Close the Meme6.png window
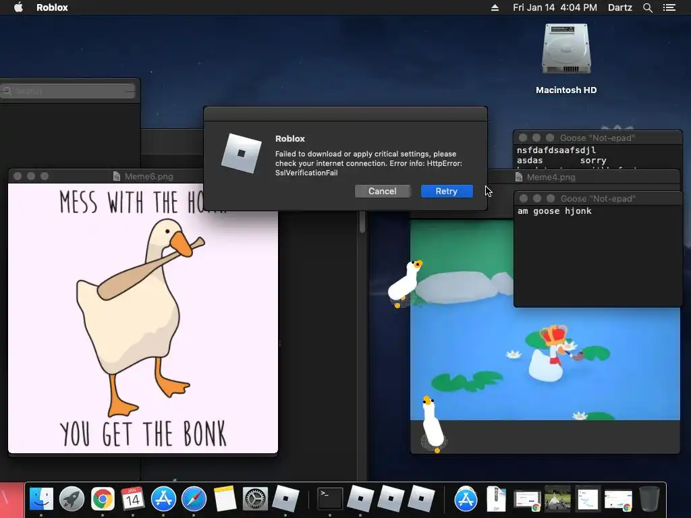This screenshot has height=518, width=691. 18,176
